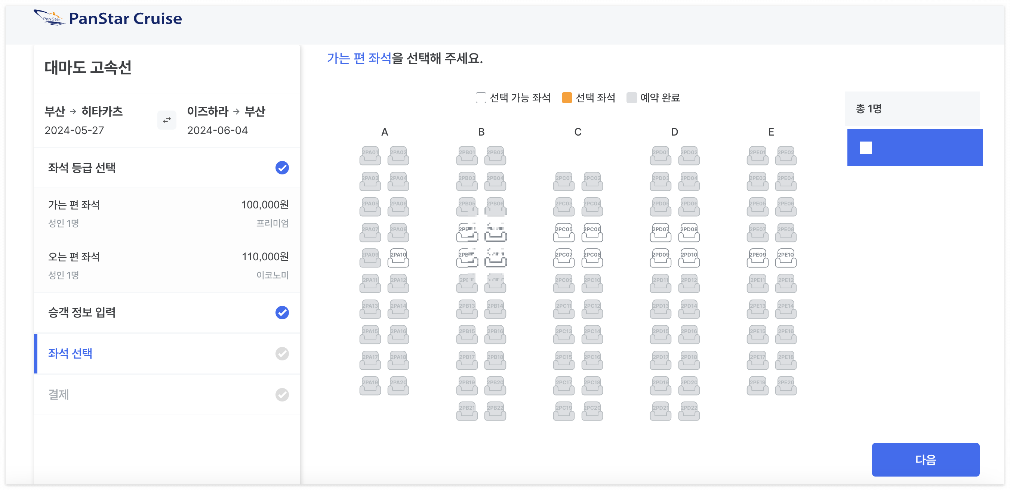
Task: Open the 좌석 선택 step in sidebar
Action: (x=70, y=353)
